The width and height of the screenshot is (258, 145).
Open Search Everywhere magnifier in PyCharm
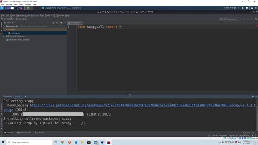(x=256, y=19)
